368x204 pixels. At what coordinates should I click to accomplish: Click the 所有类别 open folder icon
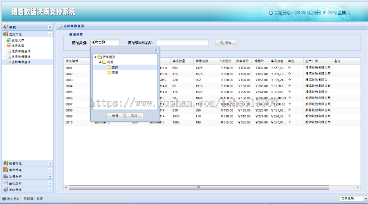coord(99,57)
